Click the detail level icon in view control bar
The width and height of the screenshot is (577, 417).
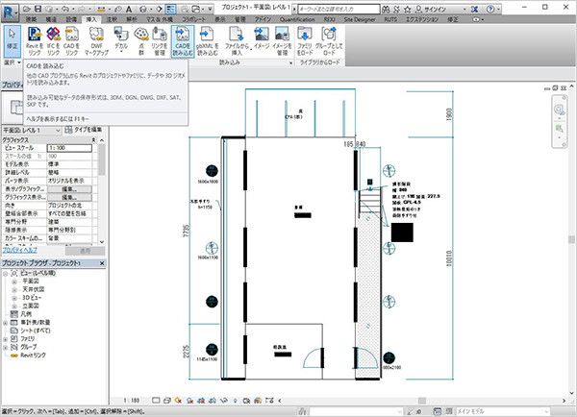(x=156, y=401)
